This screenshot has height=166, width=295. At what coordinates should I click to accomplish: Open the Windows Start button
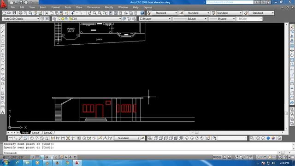click(x=6, y=163)
